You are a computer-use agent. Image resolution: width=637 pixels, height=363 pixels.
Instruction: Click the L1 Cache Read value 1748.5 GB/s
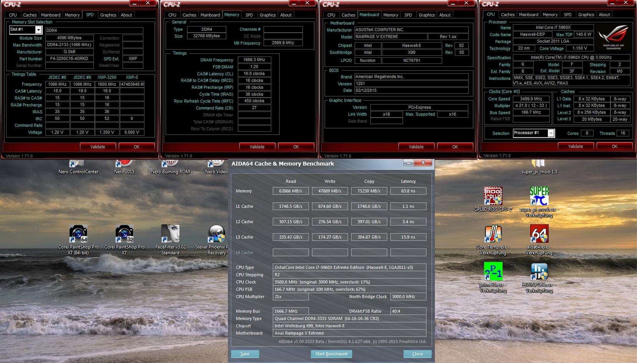(291, 206)
